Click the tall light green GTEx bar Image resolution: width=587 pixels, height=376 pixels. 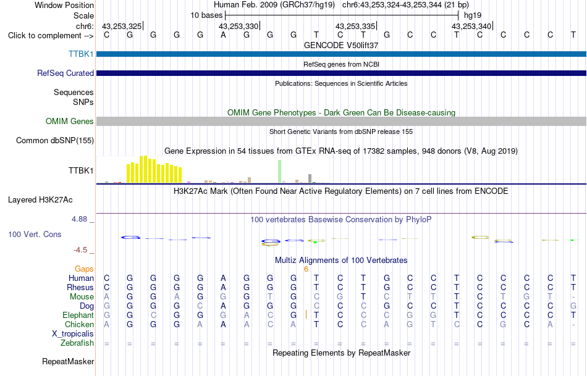(279, 172)
